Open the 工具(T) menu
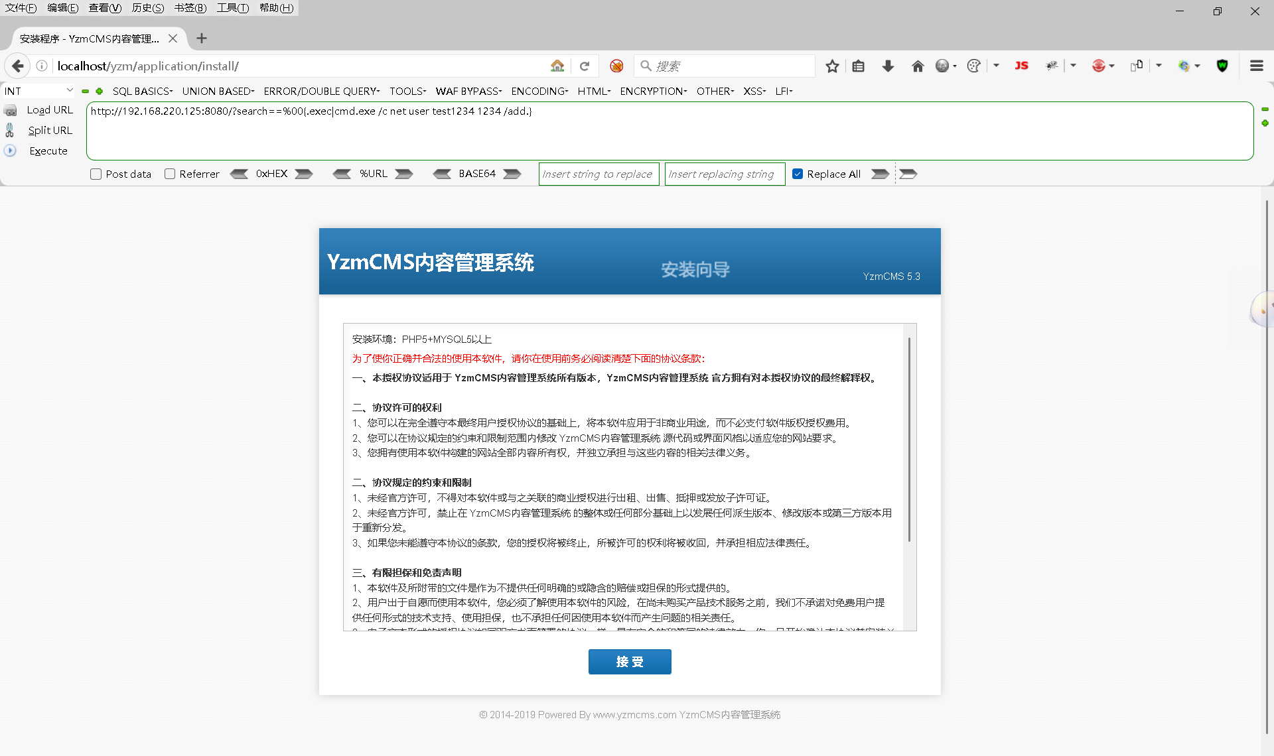The image size is (1274, 756). (232, 8)
